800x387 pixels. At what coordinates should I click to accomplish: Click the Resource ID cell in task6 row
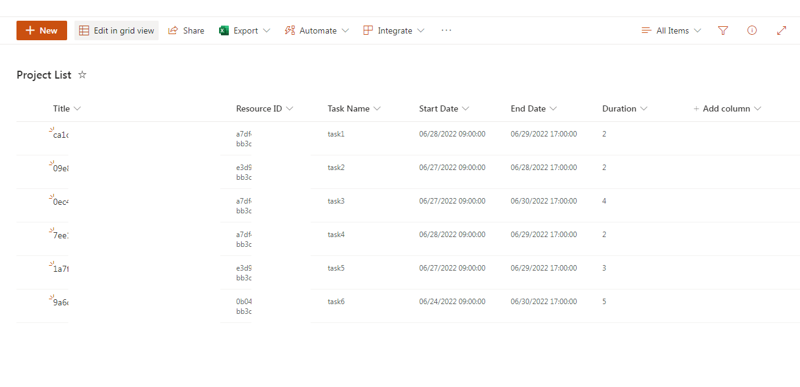point(243,306)
